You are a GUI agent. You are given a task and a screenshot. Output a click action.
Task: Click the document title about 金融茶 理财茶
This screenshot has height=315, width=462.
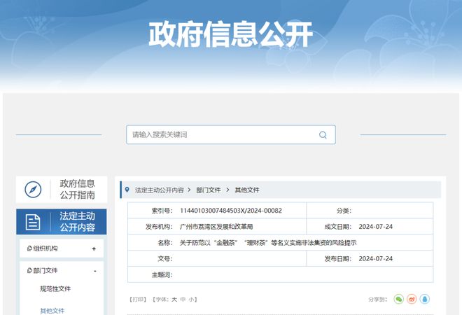pyautogui.click(x=268, y=243)
